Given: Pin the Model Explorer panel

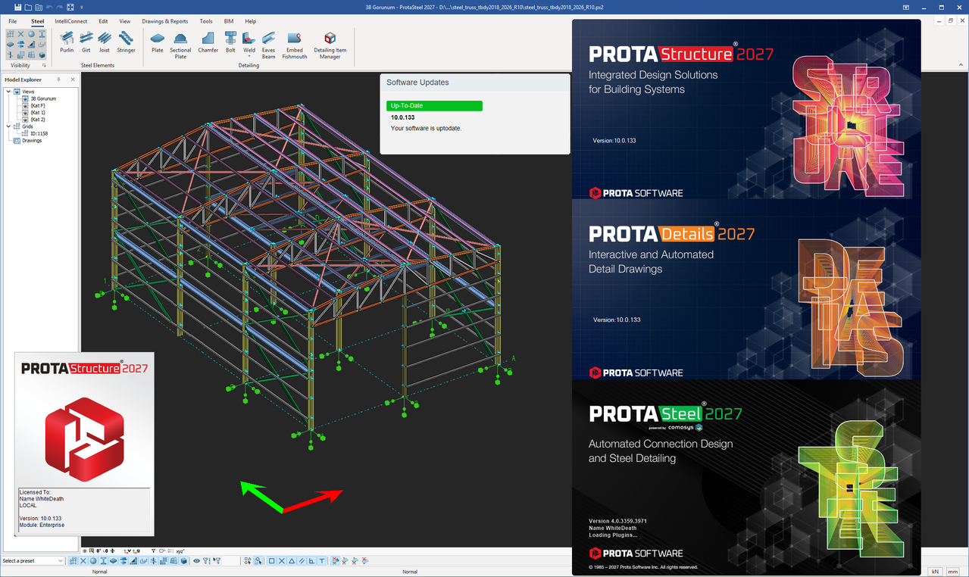Looking at the screenshot, I should tap(58, 80).
